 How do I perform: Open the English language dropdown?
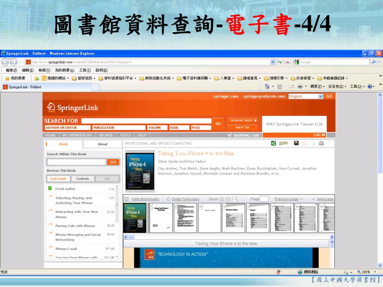point(321,96)
